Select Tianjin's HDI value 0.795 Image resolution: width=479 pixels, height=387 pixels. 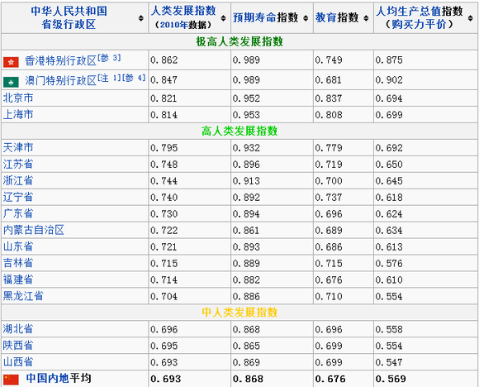point(164,148)
